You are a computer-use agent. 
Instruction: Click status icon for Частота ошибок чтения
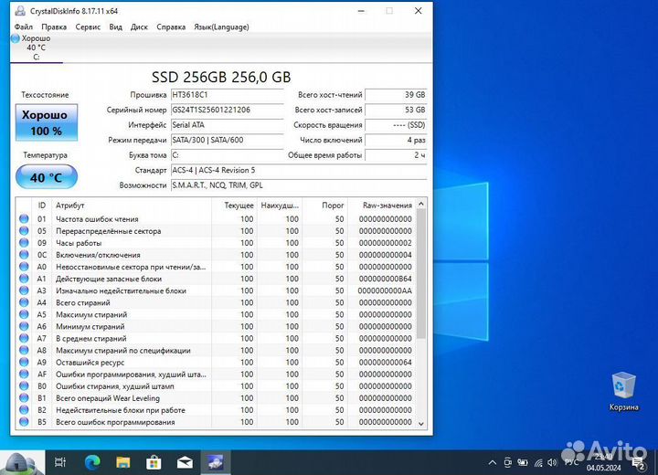[24, 218]
